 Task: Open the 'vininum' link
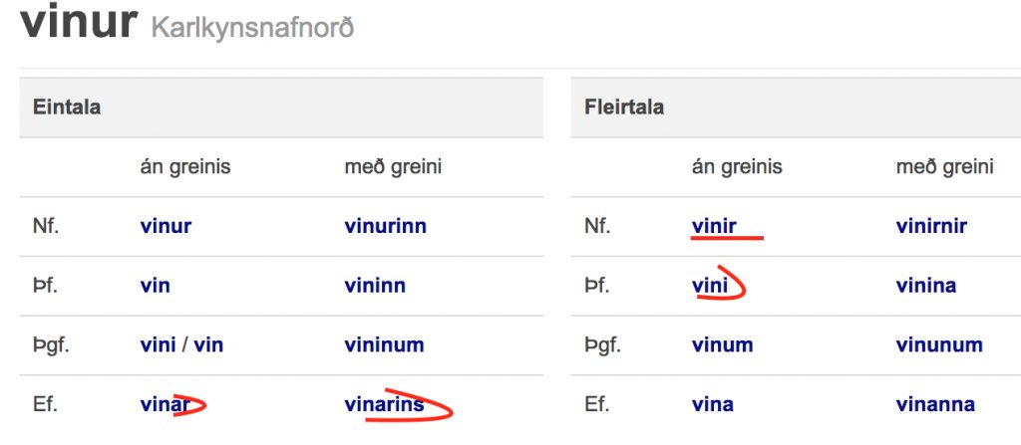click(x=384, y=345)
